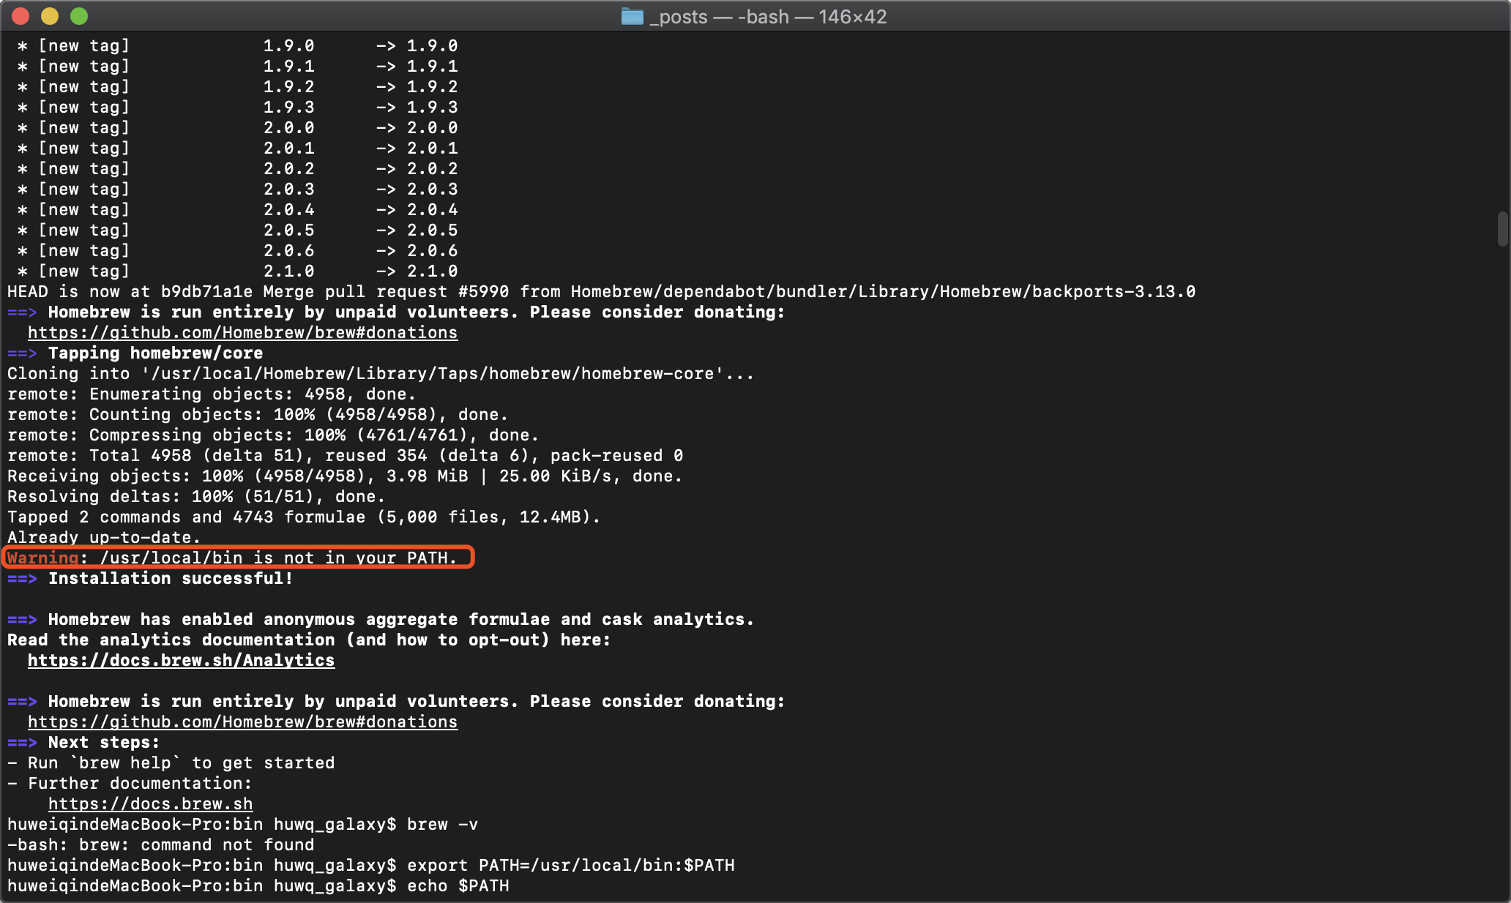Click the green zoom window button

(79, 16)
